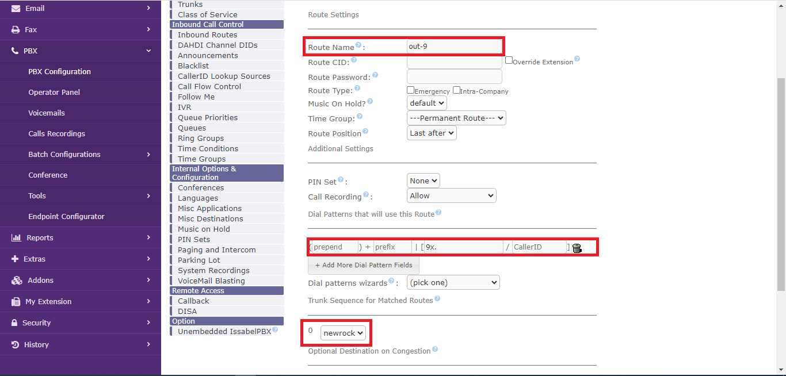Check the Intra-Company checkbox
The height and width of the screenshot is (376, 786).
tap(457, 90)
